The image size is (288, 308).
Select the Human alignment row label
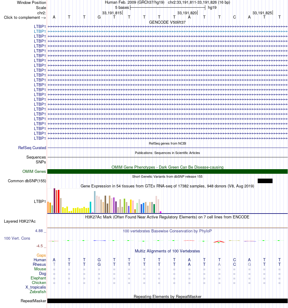[40, 260]
